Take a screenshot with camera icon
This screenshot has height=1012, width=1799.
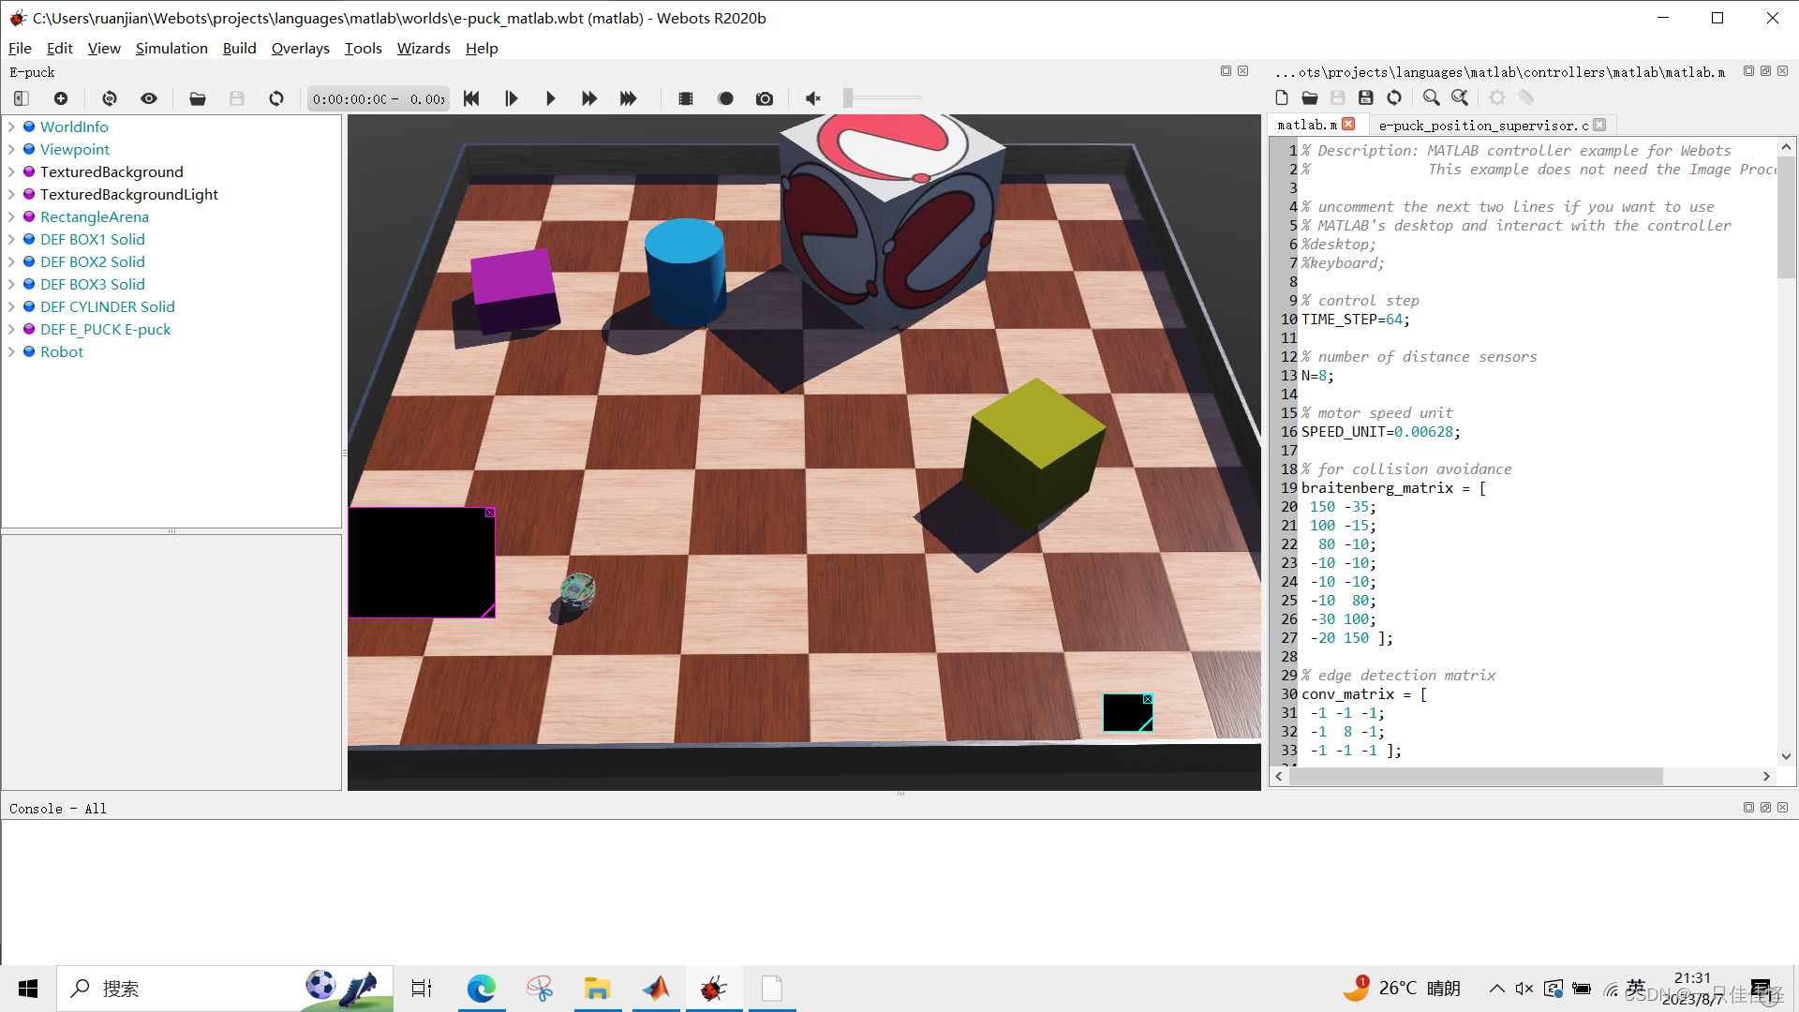[765, 98]
